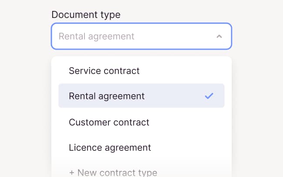The image size is (283, 177).
Task: Close the open contract type list via chevron
Action: click(219, 36)
